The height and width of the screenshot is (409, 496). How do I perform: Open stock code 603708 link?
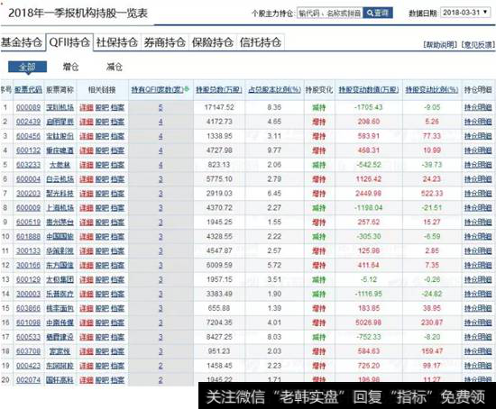pyautogui.click(x=29, y=351)
